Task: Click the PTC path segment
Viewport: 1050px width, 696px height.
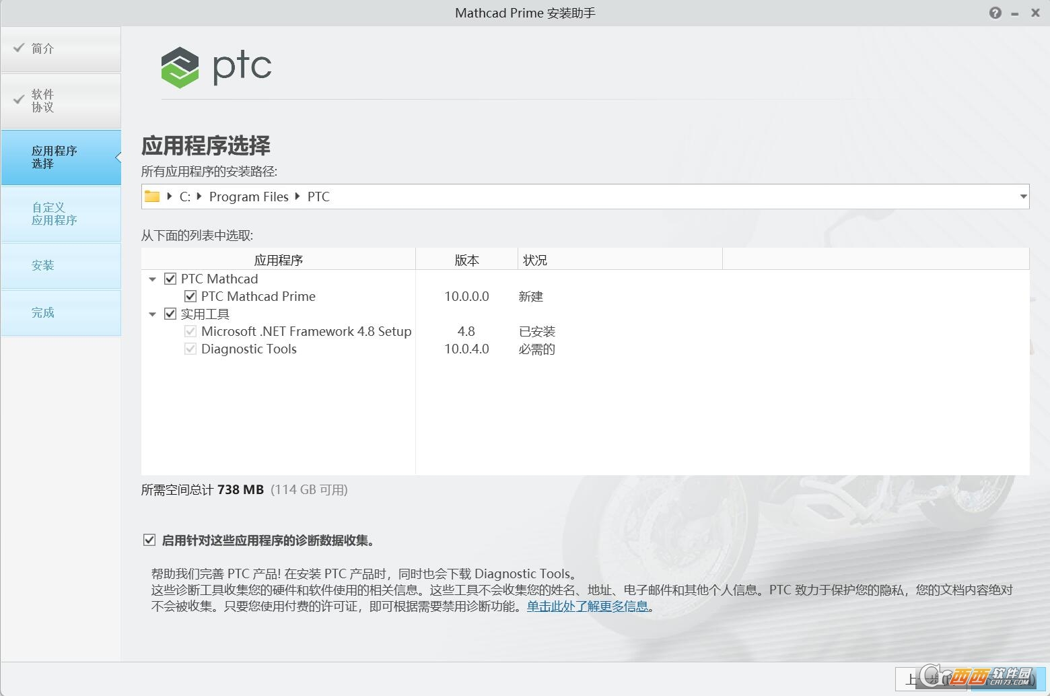Action: [x=318, y=197]
